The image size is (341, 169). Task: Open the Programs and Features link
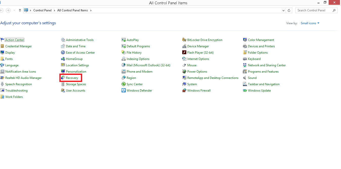click(x=263, y=72)
